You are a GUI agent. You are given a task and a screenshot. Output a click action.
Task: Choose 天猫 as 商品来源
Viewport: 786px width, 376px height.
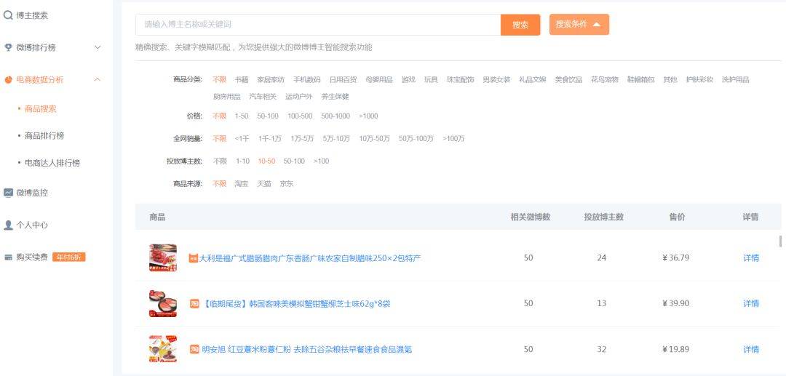click(264, 184)
